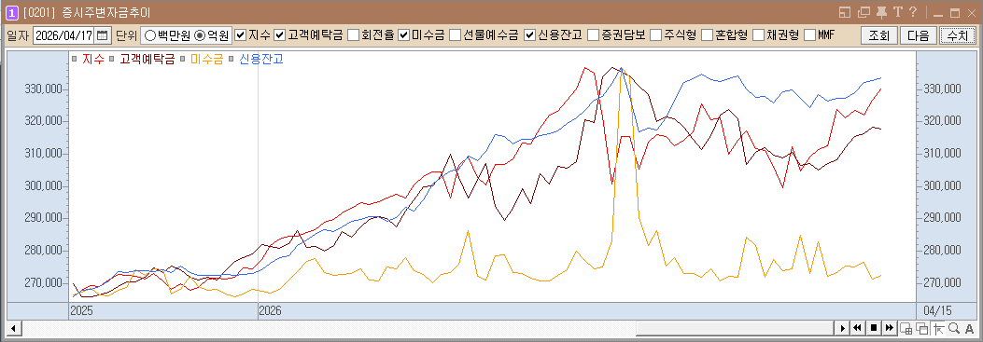Image resolution: width=983 pixels, height=342 pixels.
Task: Enable the MMF checkbox
Action: (809, 35)
